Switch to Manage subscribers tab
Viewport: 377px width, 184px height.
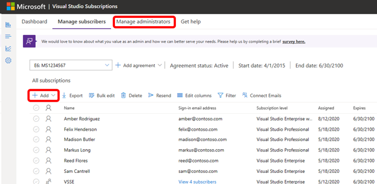click(82, 22)
